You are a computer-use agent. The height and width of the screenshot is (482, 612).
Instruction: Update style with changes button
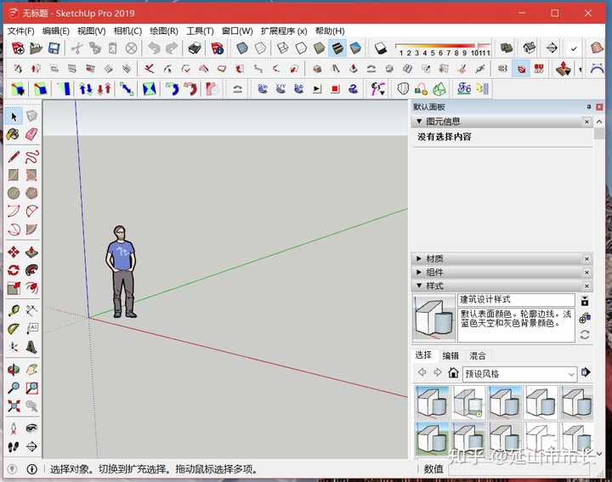tap(585, 334)
